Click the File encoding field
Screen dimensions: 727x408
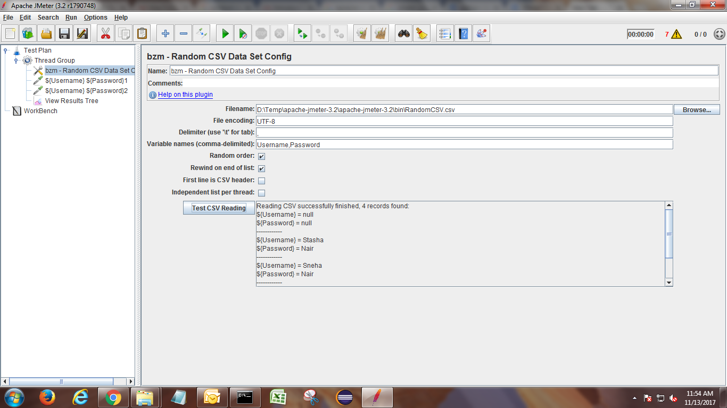pos(464,121)
